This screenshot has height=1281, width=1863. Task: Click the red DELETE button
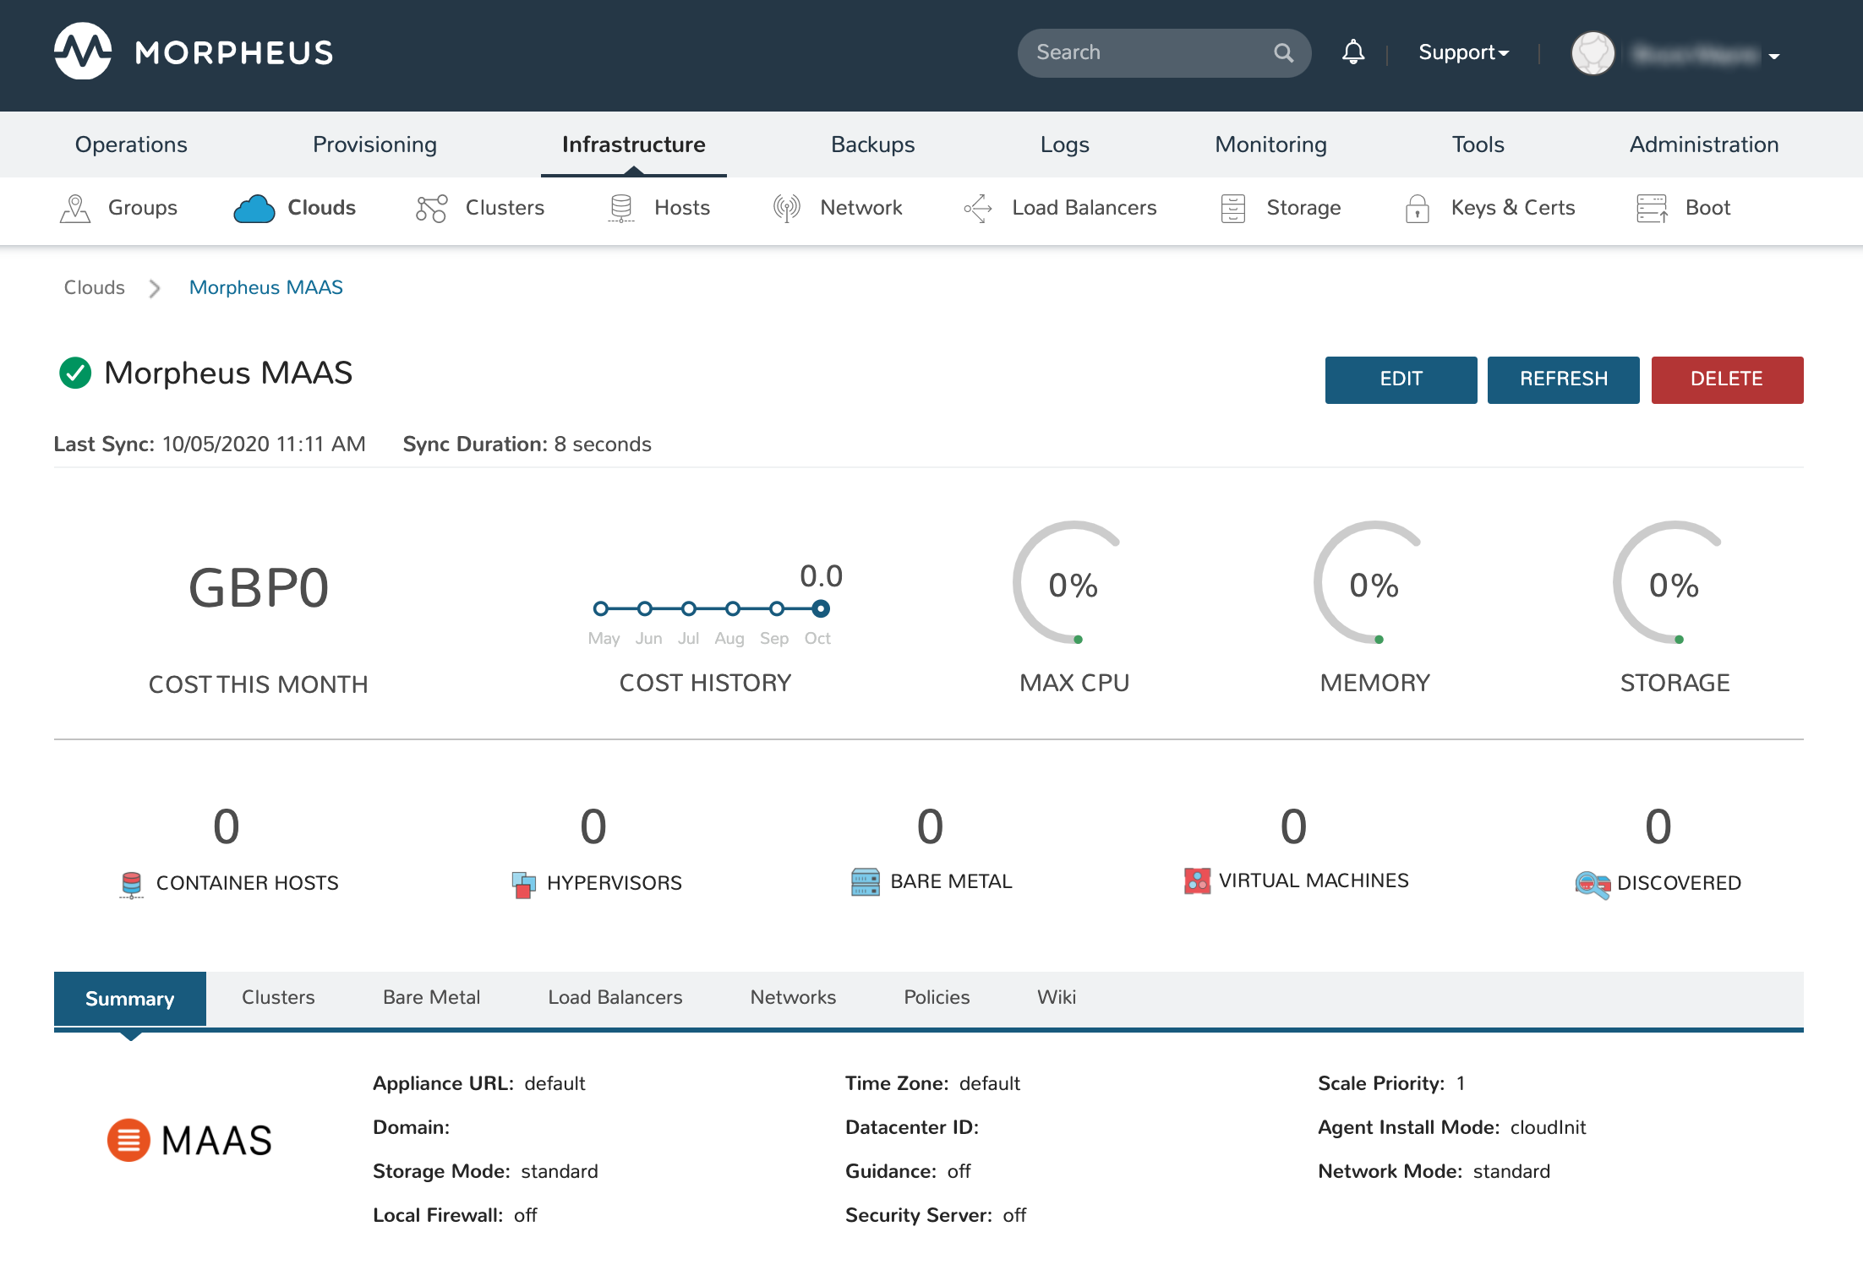click(1726, 379)
